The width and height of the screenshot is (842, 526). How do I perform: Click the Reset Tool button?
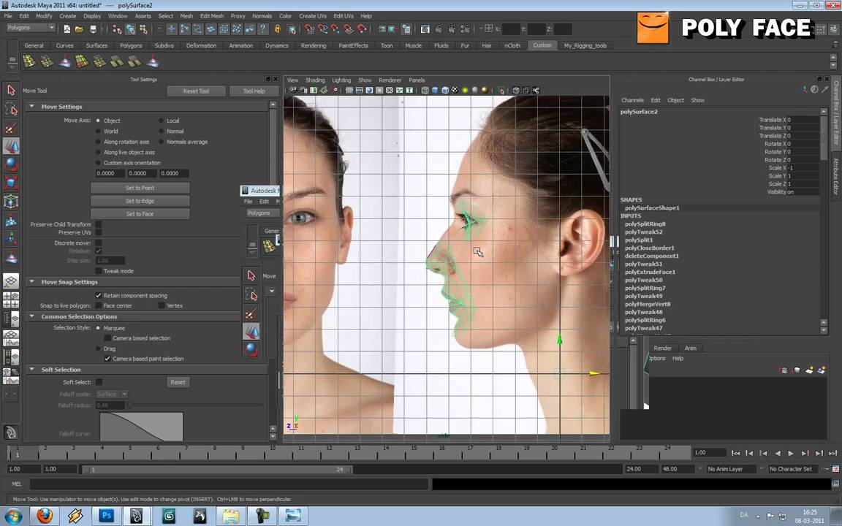(195, 91)
